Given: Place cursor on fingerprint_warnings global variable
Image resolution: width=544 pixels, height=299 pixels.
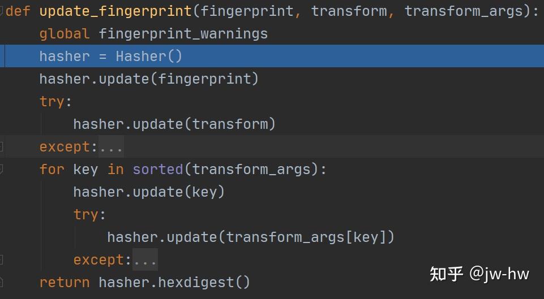Looking at the screenshot, I should pyautogui.click(x=183, y=34).
